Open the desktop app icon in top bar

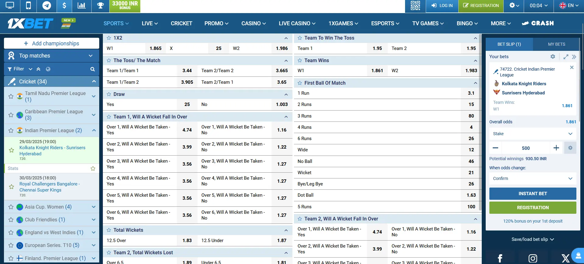(10, 5)
